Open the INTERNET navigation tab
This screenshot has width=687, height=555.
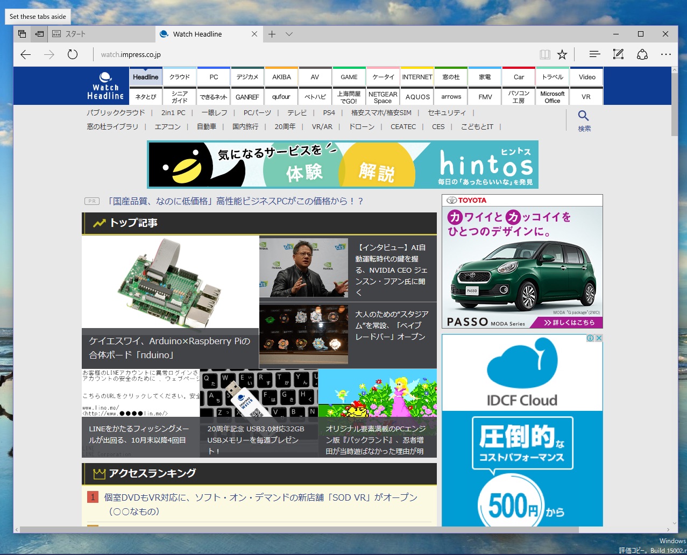[417, 76]
